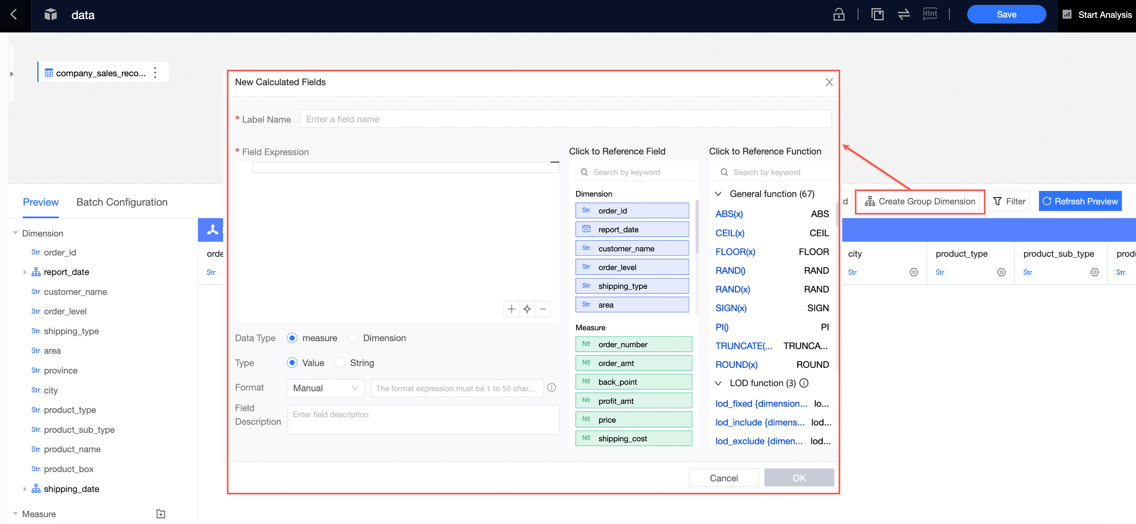Viewport: 1136px width, 524px height.
Task: Open the Filter button
Action: 1009,202
